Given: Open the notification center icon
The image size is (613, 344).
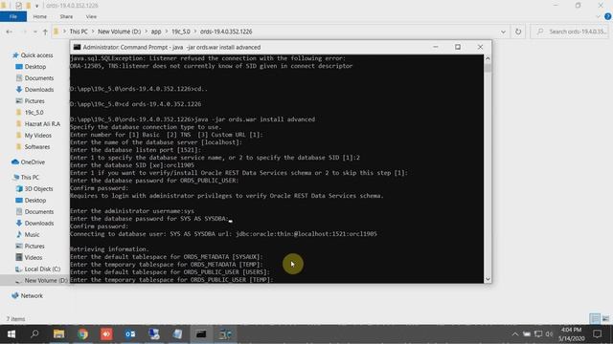Looking at the screenshot, I should [597, 334].
